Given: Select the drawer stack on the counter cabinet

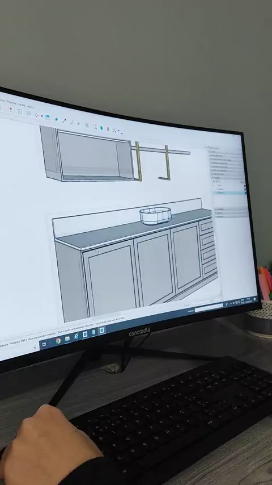Looking at the screenshot, I should [x=208, y=248].
